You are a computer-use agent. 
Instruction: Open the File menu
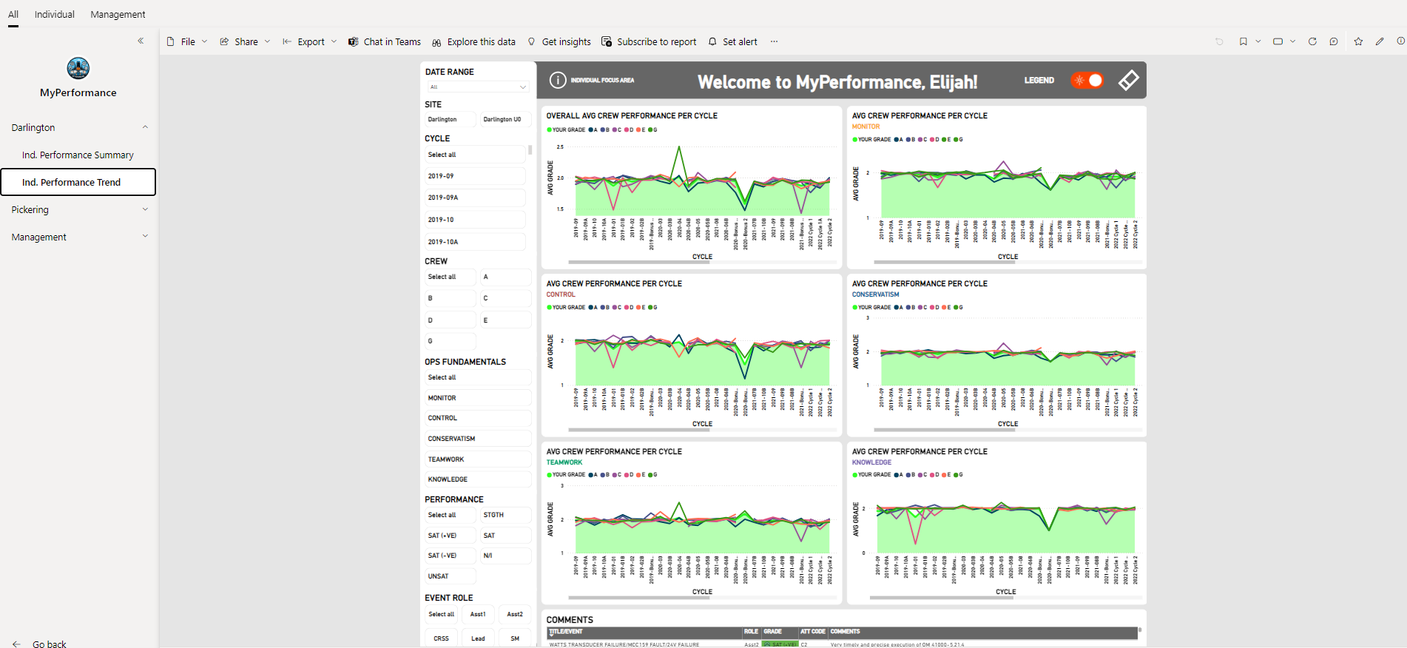point(187,42)
